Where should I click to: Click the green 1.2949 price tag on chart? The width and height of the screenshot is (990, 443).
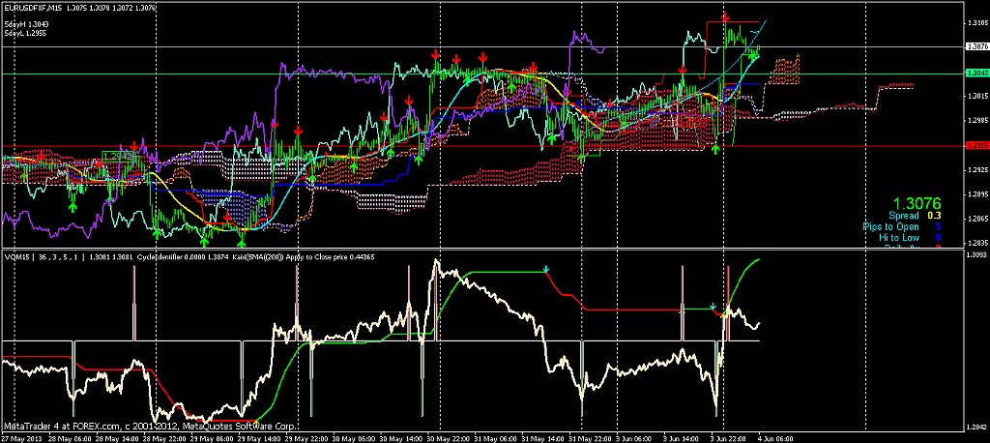pos(117,156)
